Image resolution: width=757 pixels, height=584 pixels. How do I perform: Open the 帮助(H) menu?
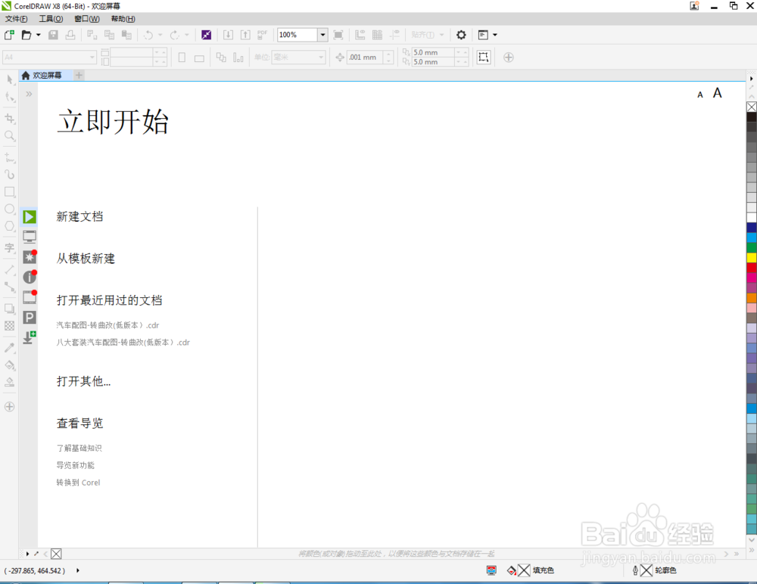point(123,19)
